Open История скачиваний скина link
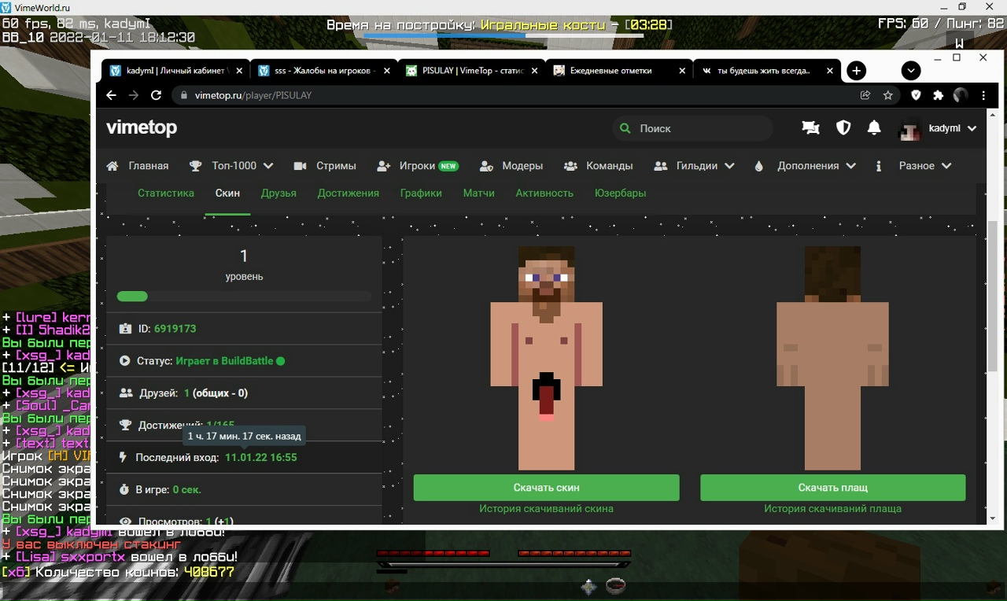The height and width of the screenshot is (601, 1007). pos(546,509)
